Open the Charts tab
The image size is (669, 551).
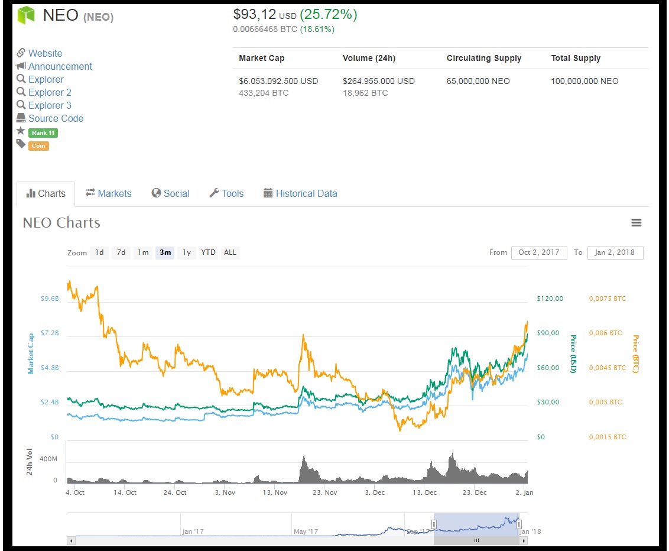(46, 194)
